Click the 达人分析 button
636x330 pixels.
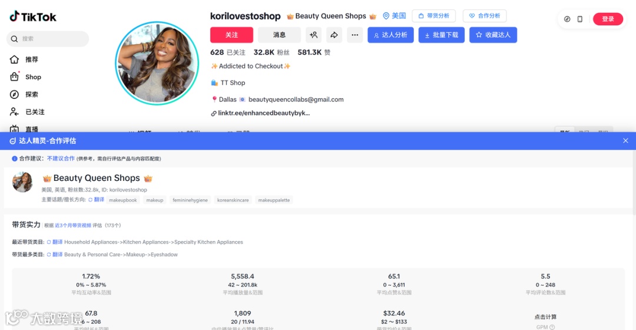[x=390, y=35]
